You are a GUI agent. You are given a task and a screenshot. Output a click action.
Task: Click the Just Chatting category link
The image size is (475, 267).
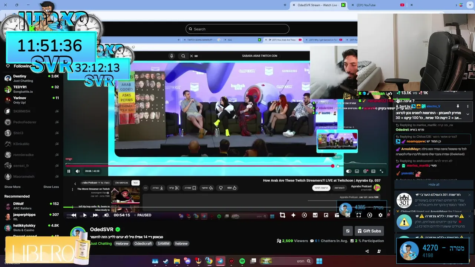click(101, 244)
